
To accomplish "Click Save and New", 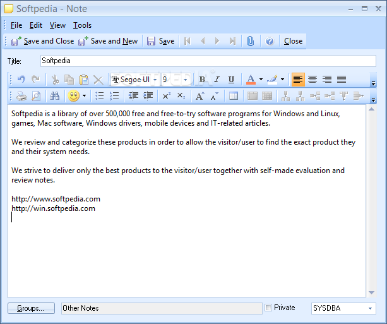I will (x=108, y=41).
